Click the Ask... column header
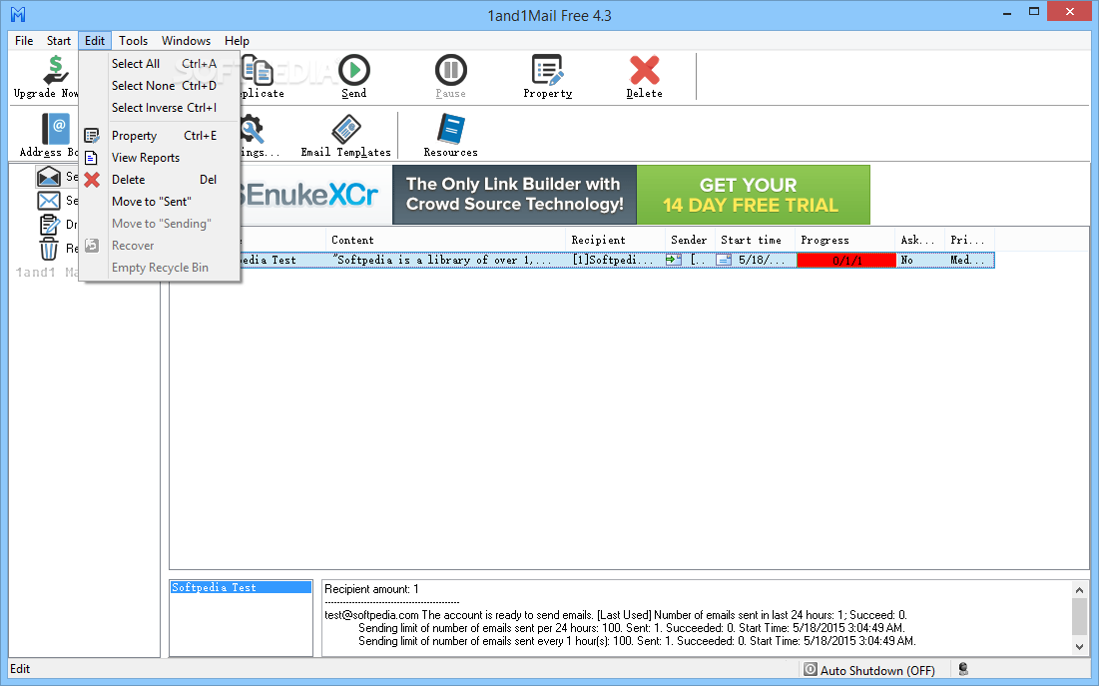1099x686 pixels. click(919, 240)
